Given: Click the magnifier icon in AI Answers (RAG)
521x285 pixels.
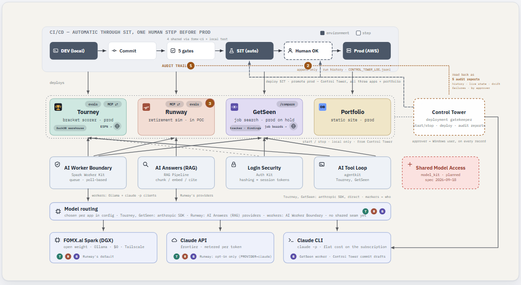Looking at the screenshot, I should (145, 164).
